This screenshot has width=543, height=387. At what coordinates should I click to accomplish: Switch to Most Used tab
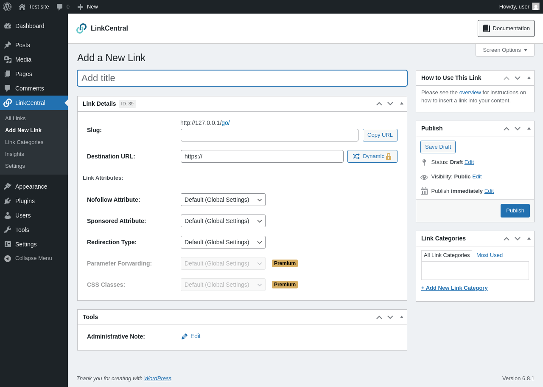[490, 255]
